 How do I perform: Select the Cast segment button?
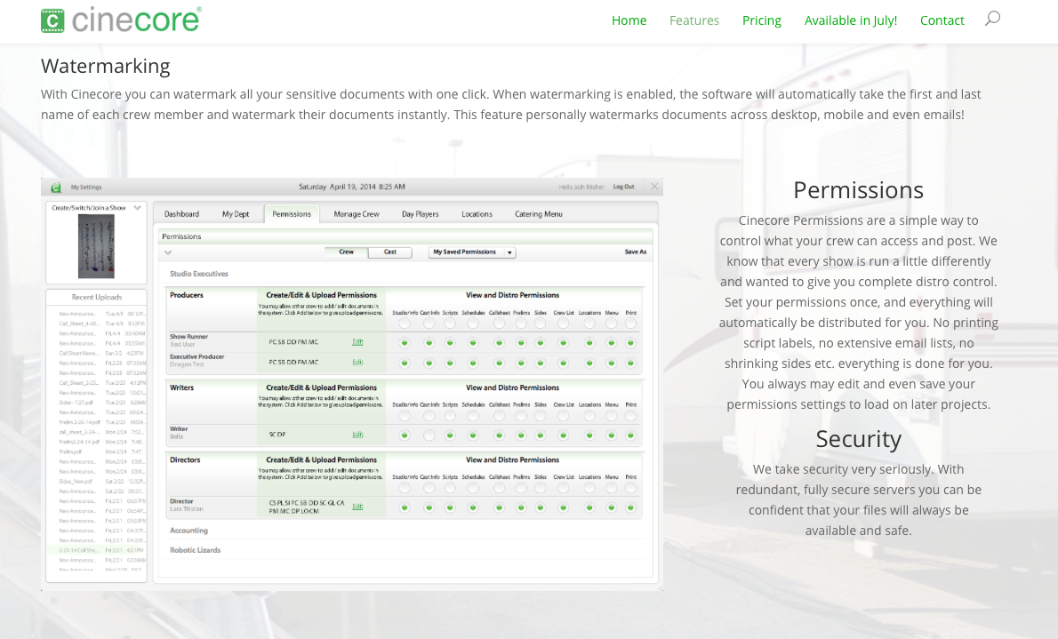coord(390,252)
